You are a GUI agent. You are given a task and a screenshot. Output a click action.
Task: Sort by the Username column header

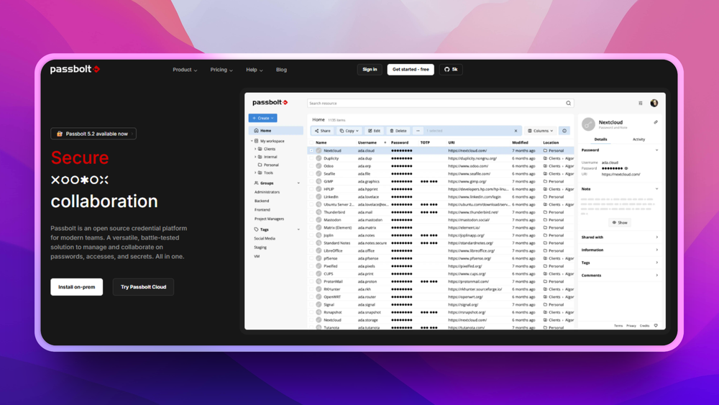(x=367, y=142)
